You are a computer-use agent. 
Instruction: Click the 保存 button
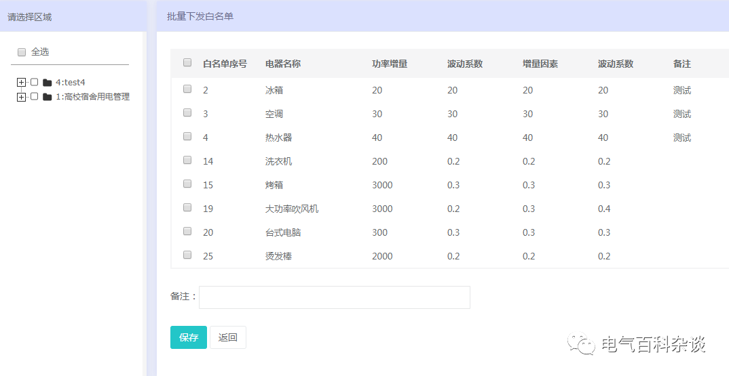(189, 337)
